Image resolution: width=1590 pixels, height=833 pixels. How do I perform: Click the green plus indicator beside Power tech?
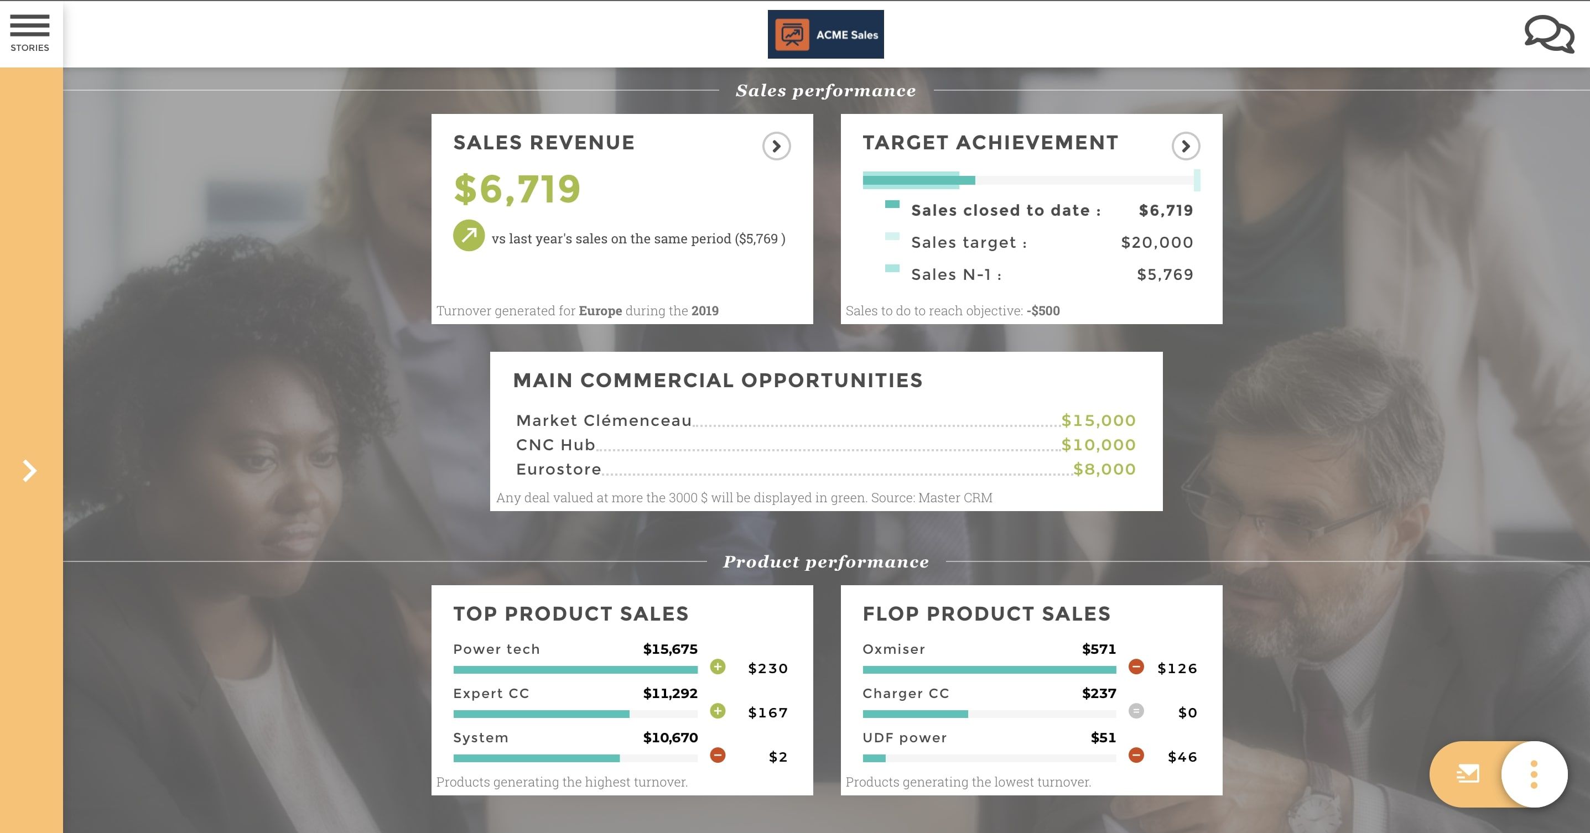tap(718, 668)
